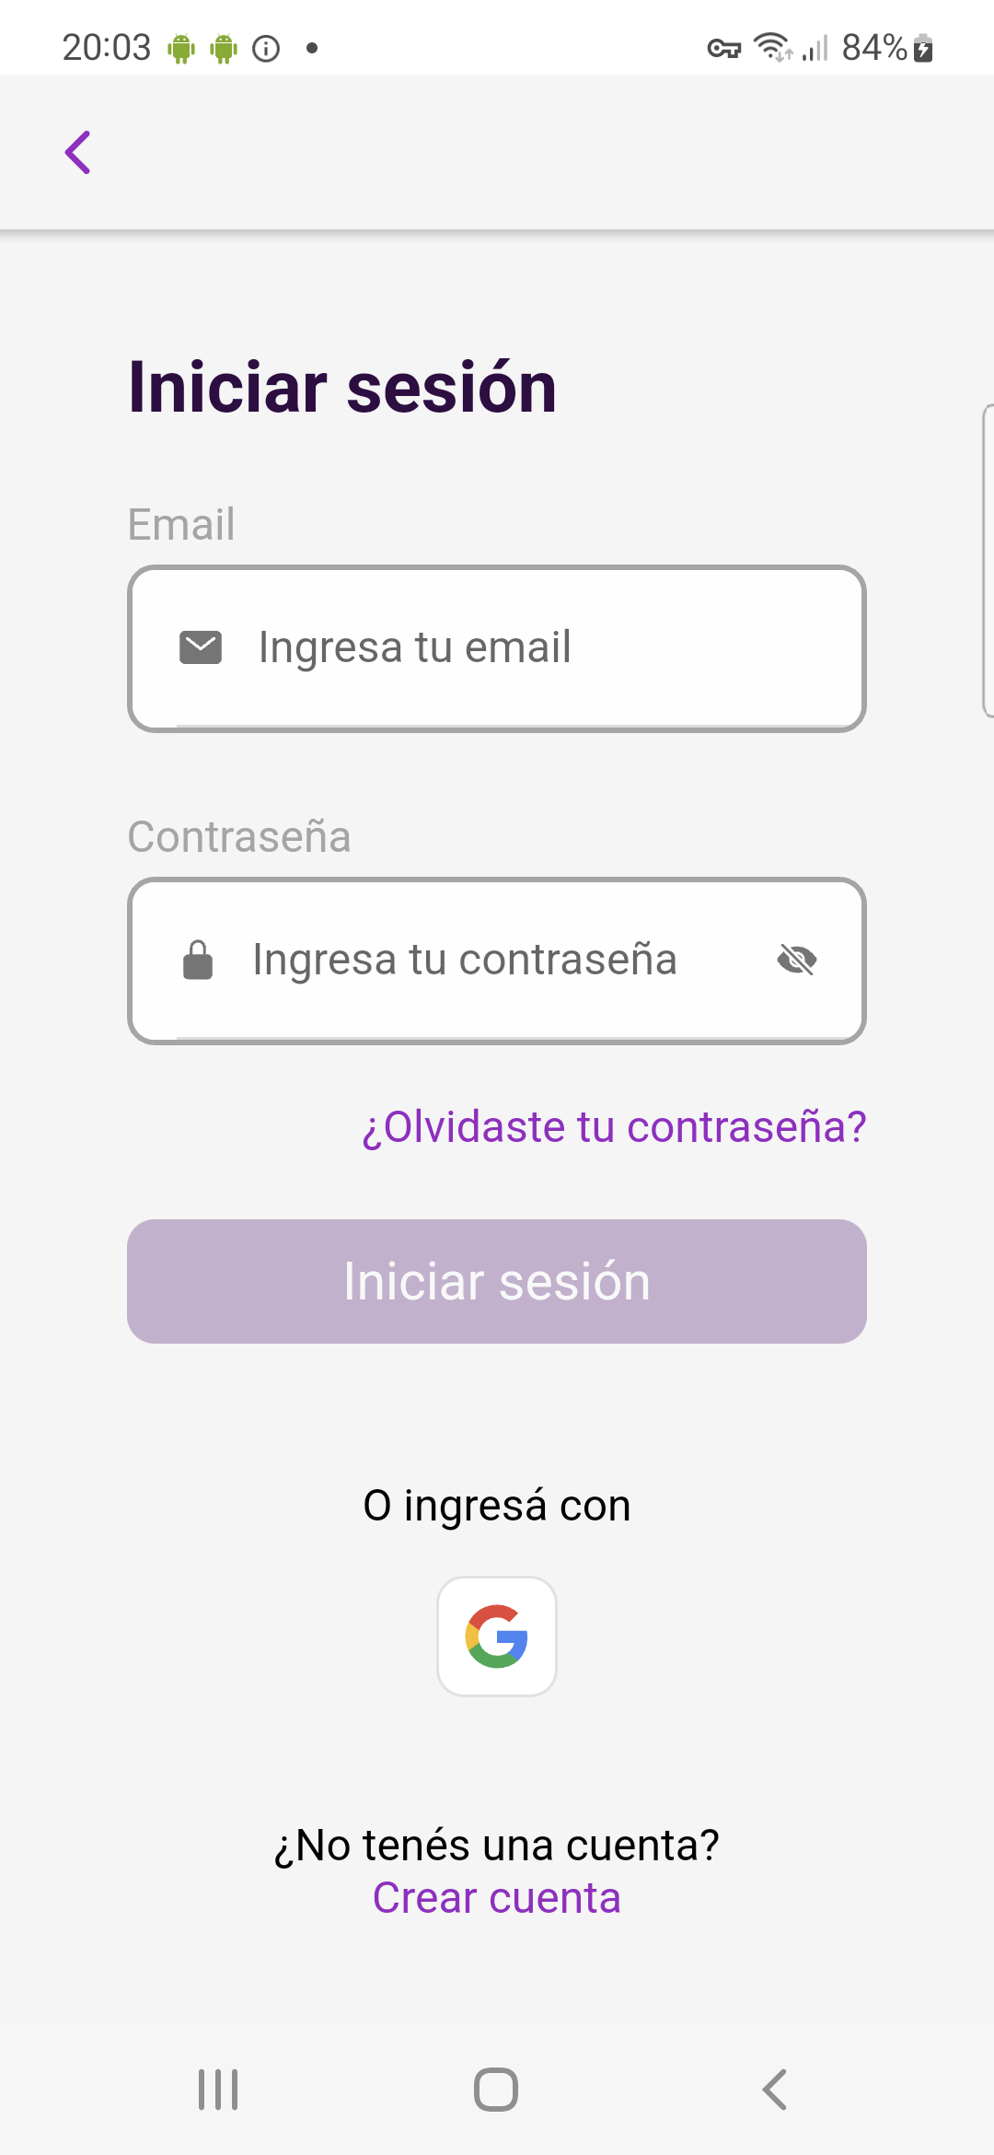Image resolution: width=994 pixels, height=2155 pixels.
Task: Tap the clock showing 20:03
Action: point(106,48)
